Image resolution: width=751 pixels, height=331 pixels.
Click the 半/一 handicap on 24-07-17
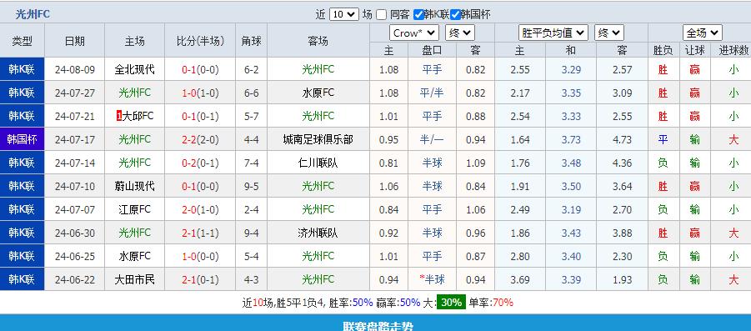(x=432, y=139)
